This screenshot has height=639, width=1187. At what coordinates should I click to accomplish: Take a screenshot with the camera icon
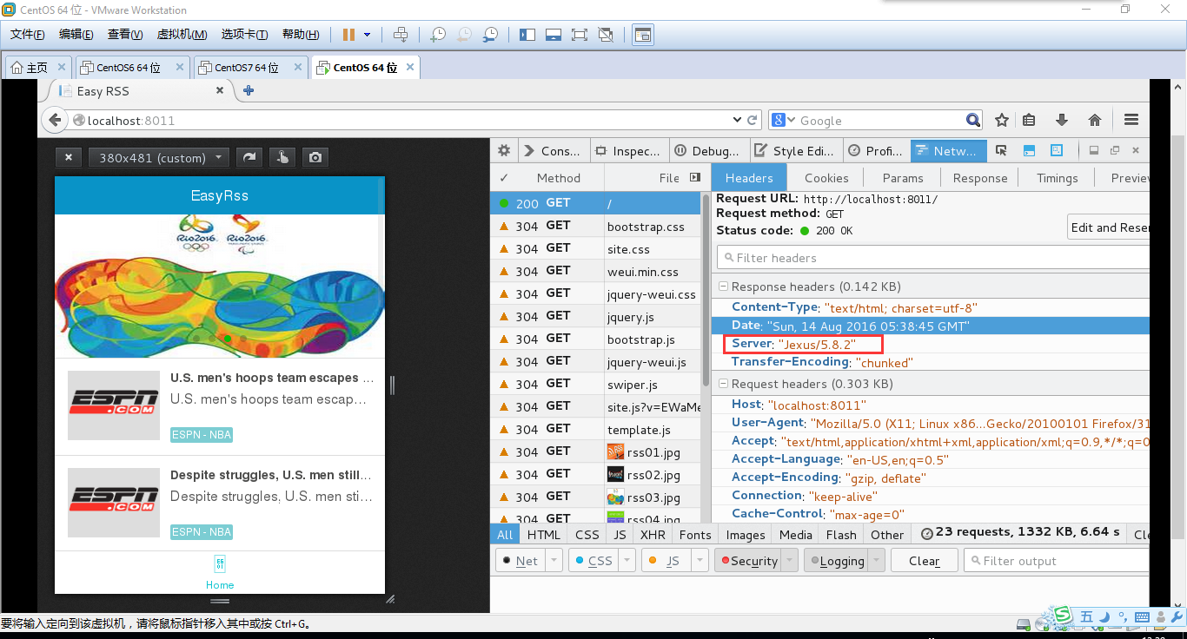click(x=315, y=157)
